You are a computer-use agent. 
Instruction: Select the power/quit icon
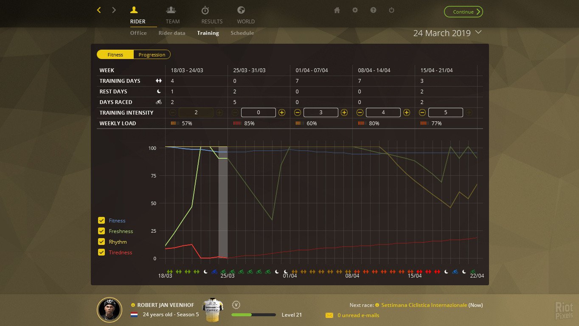coord(391,10)
